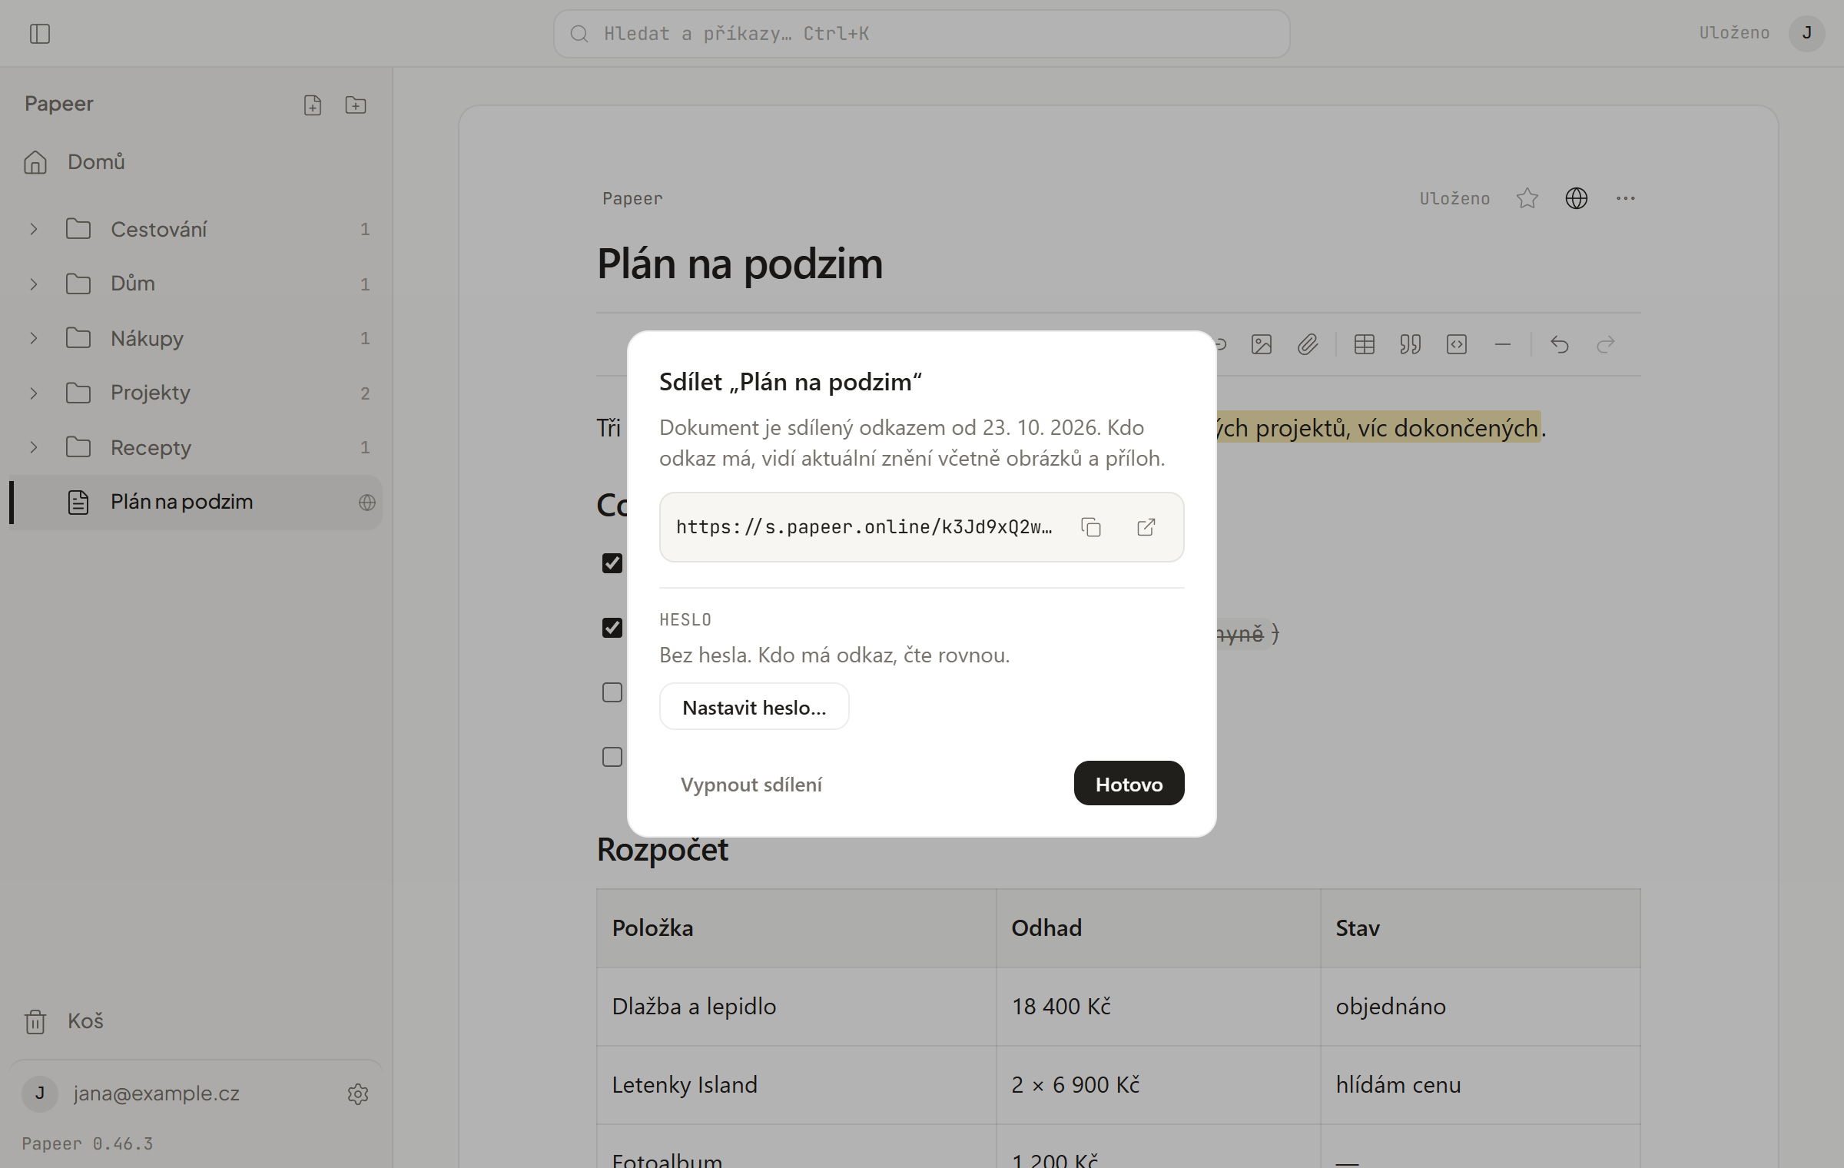Insert image toolbar icon
This screenshot has height=1168, width=1844.
click(x=1262, y=344)
